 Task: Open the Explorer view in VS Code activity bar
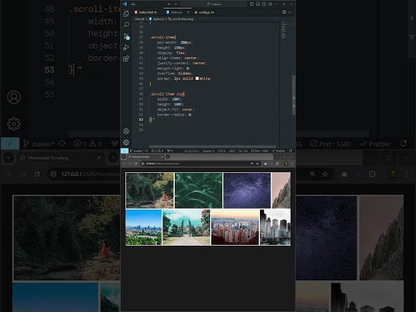tap(126, 14)
